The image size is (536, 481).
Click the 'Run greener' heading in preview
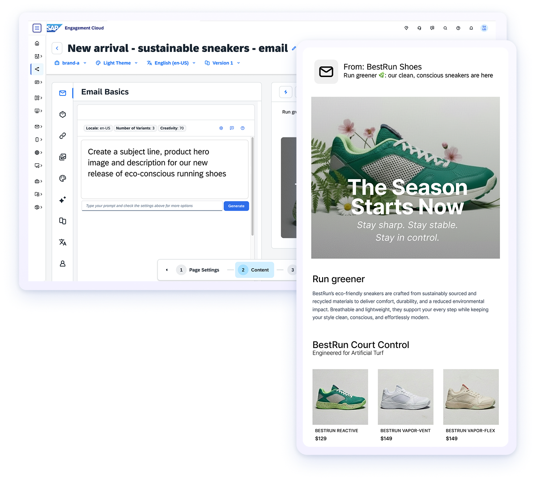tap(338, 279)
